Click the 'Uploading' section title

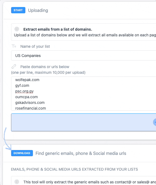click(38, 10)
